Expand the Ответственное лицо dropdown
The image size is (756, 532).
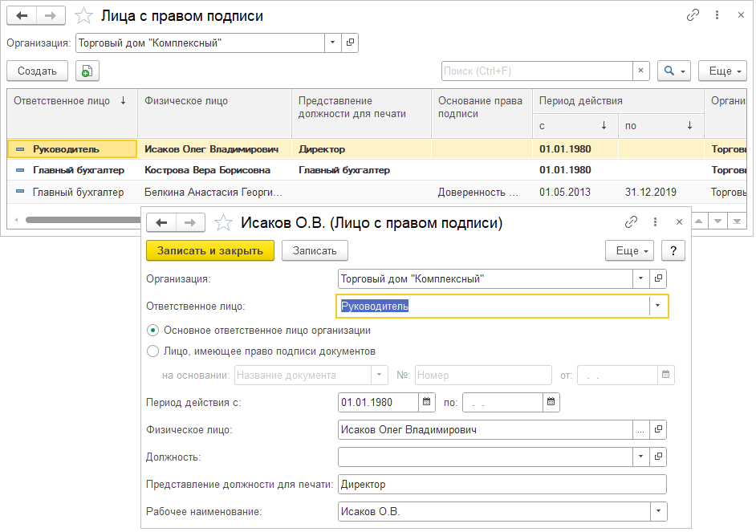(658, 306)
